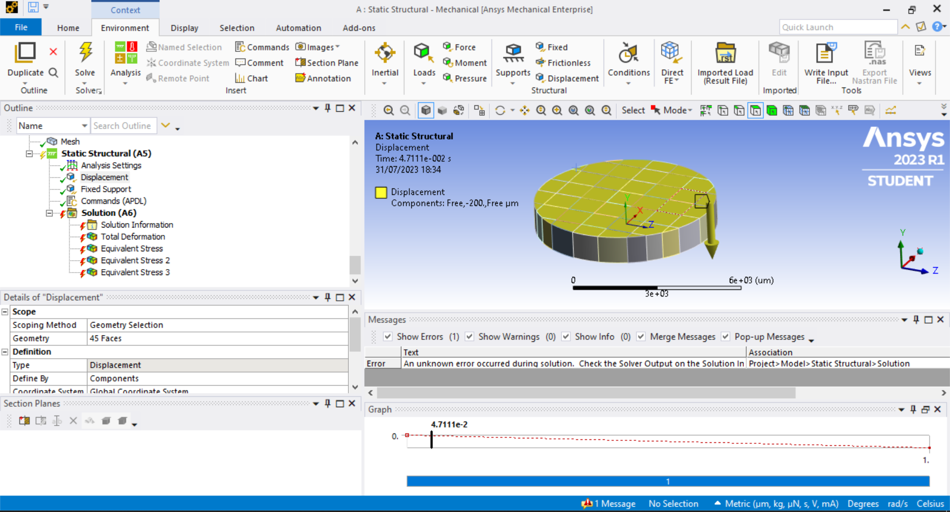The image size is (950, 512).
Task: Collapse the Static Structural (A5) tree node
Action: coord(29,154)
